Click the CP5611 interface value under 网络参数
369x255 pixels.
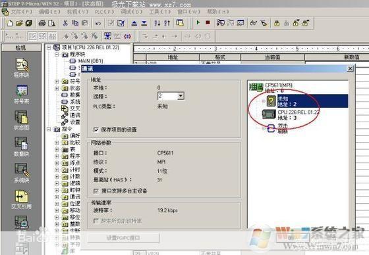(165, 153)
